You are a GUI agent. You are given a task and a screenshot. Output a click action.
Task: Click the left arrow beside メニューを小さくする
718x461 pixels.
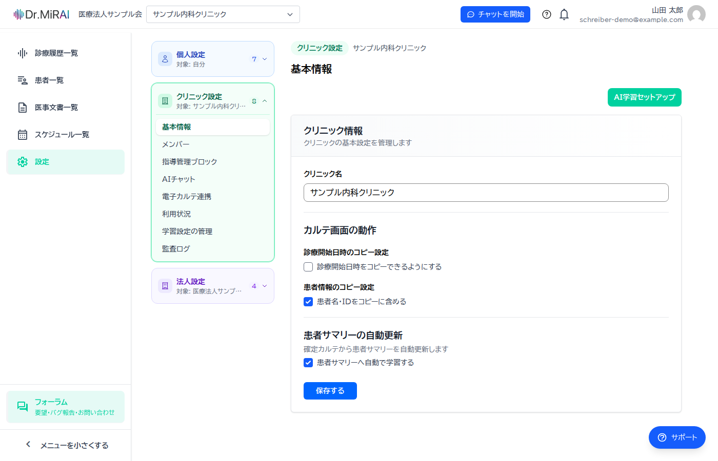(x=28, y=445)
